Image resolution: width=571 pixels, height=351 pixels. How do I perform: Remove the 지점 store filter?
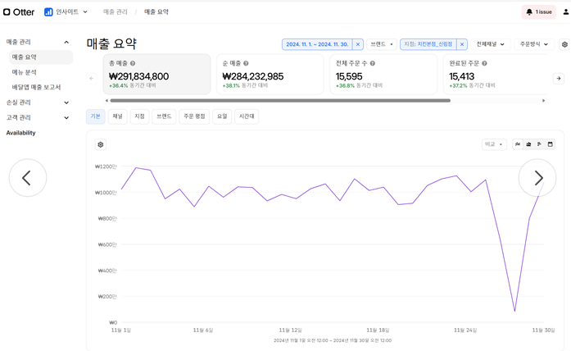point(462,44)
